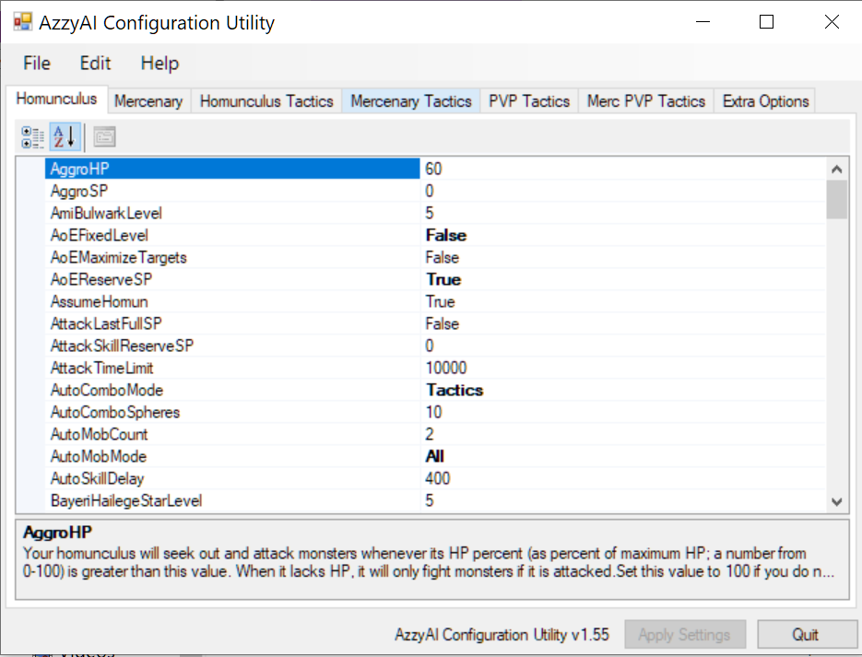Select the AutoComboSpheres property
This screenshot has width=862, height=657.
coord(232,412)
